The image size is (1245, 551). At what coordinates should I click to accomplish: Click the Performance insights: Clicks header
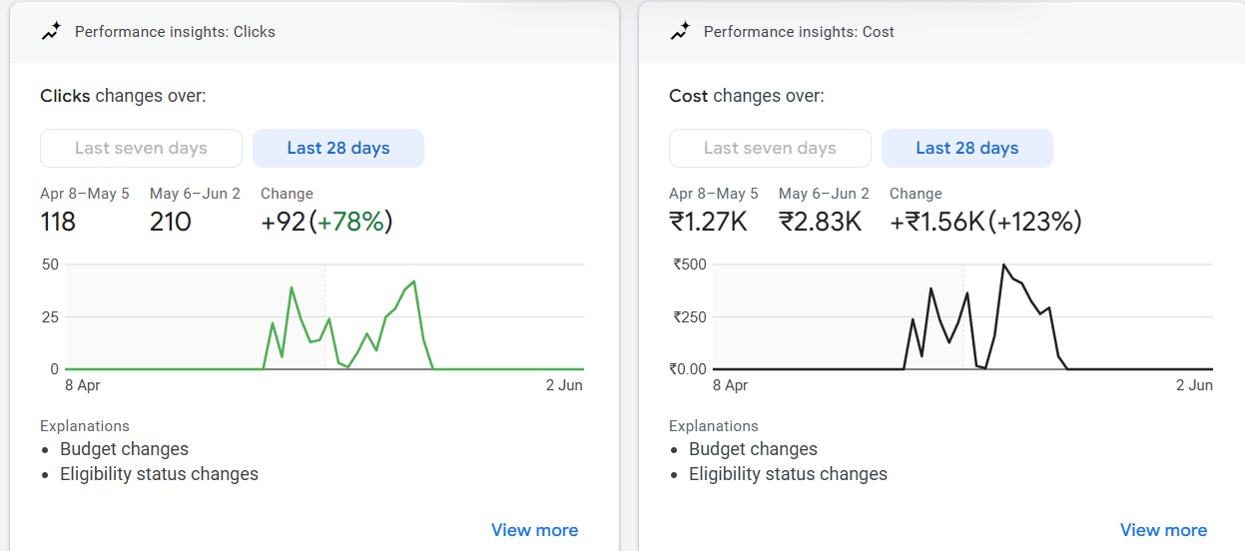tap(175, 32)
